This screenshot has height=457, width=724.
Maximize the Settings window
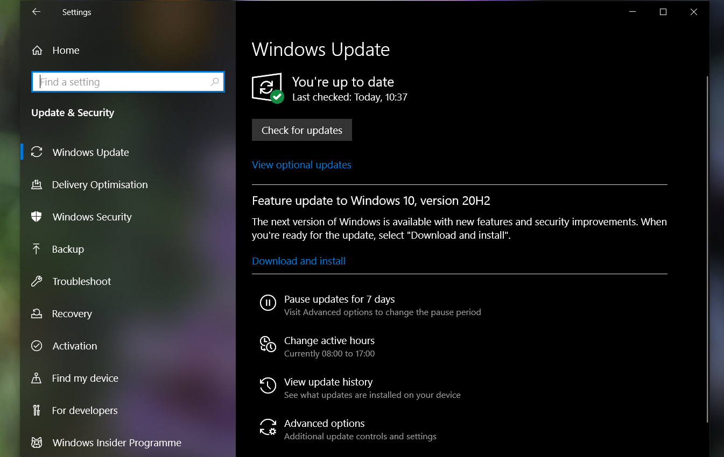[x=663, y=12]
